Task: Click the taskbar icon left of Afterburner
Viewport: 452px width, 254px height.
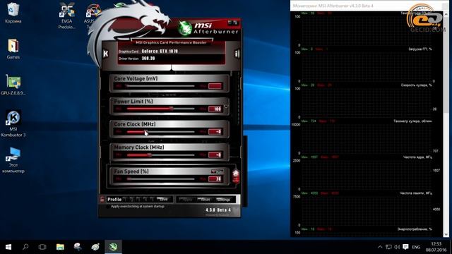Action: click(95, 247)
